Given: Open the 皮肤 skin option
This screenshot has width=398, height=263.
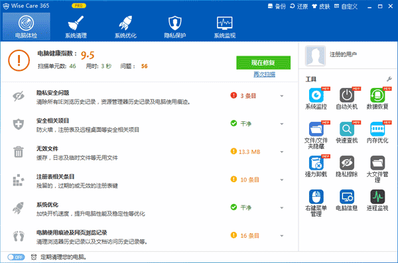Looking at the screenshot, I should (x=321, y=7).
